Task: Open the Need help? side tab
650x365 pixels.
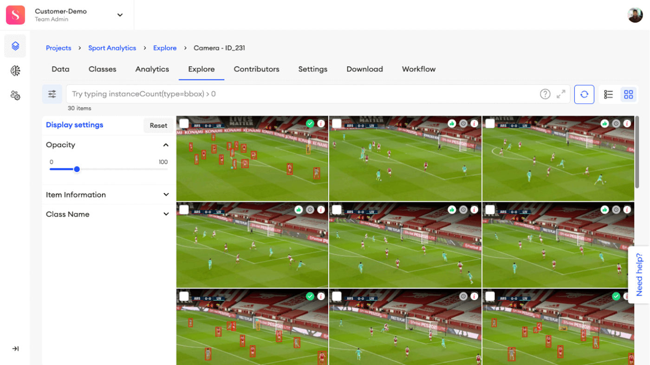Action: 639,275
